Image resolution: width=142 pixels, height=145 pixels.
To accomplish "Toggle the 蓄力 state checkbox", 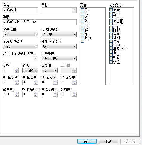I will coord(111,52).
